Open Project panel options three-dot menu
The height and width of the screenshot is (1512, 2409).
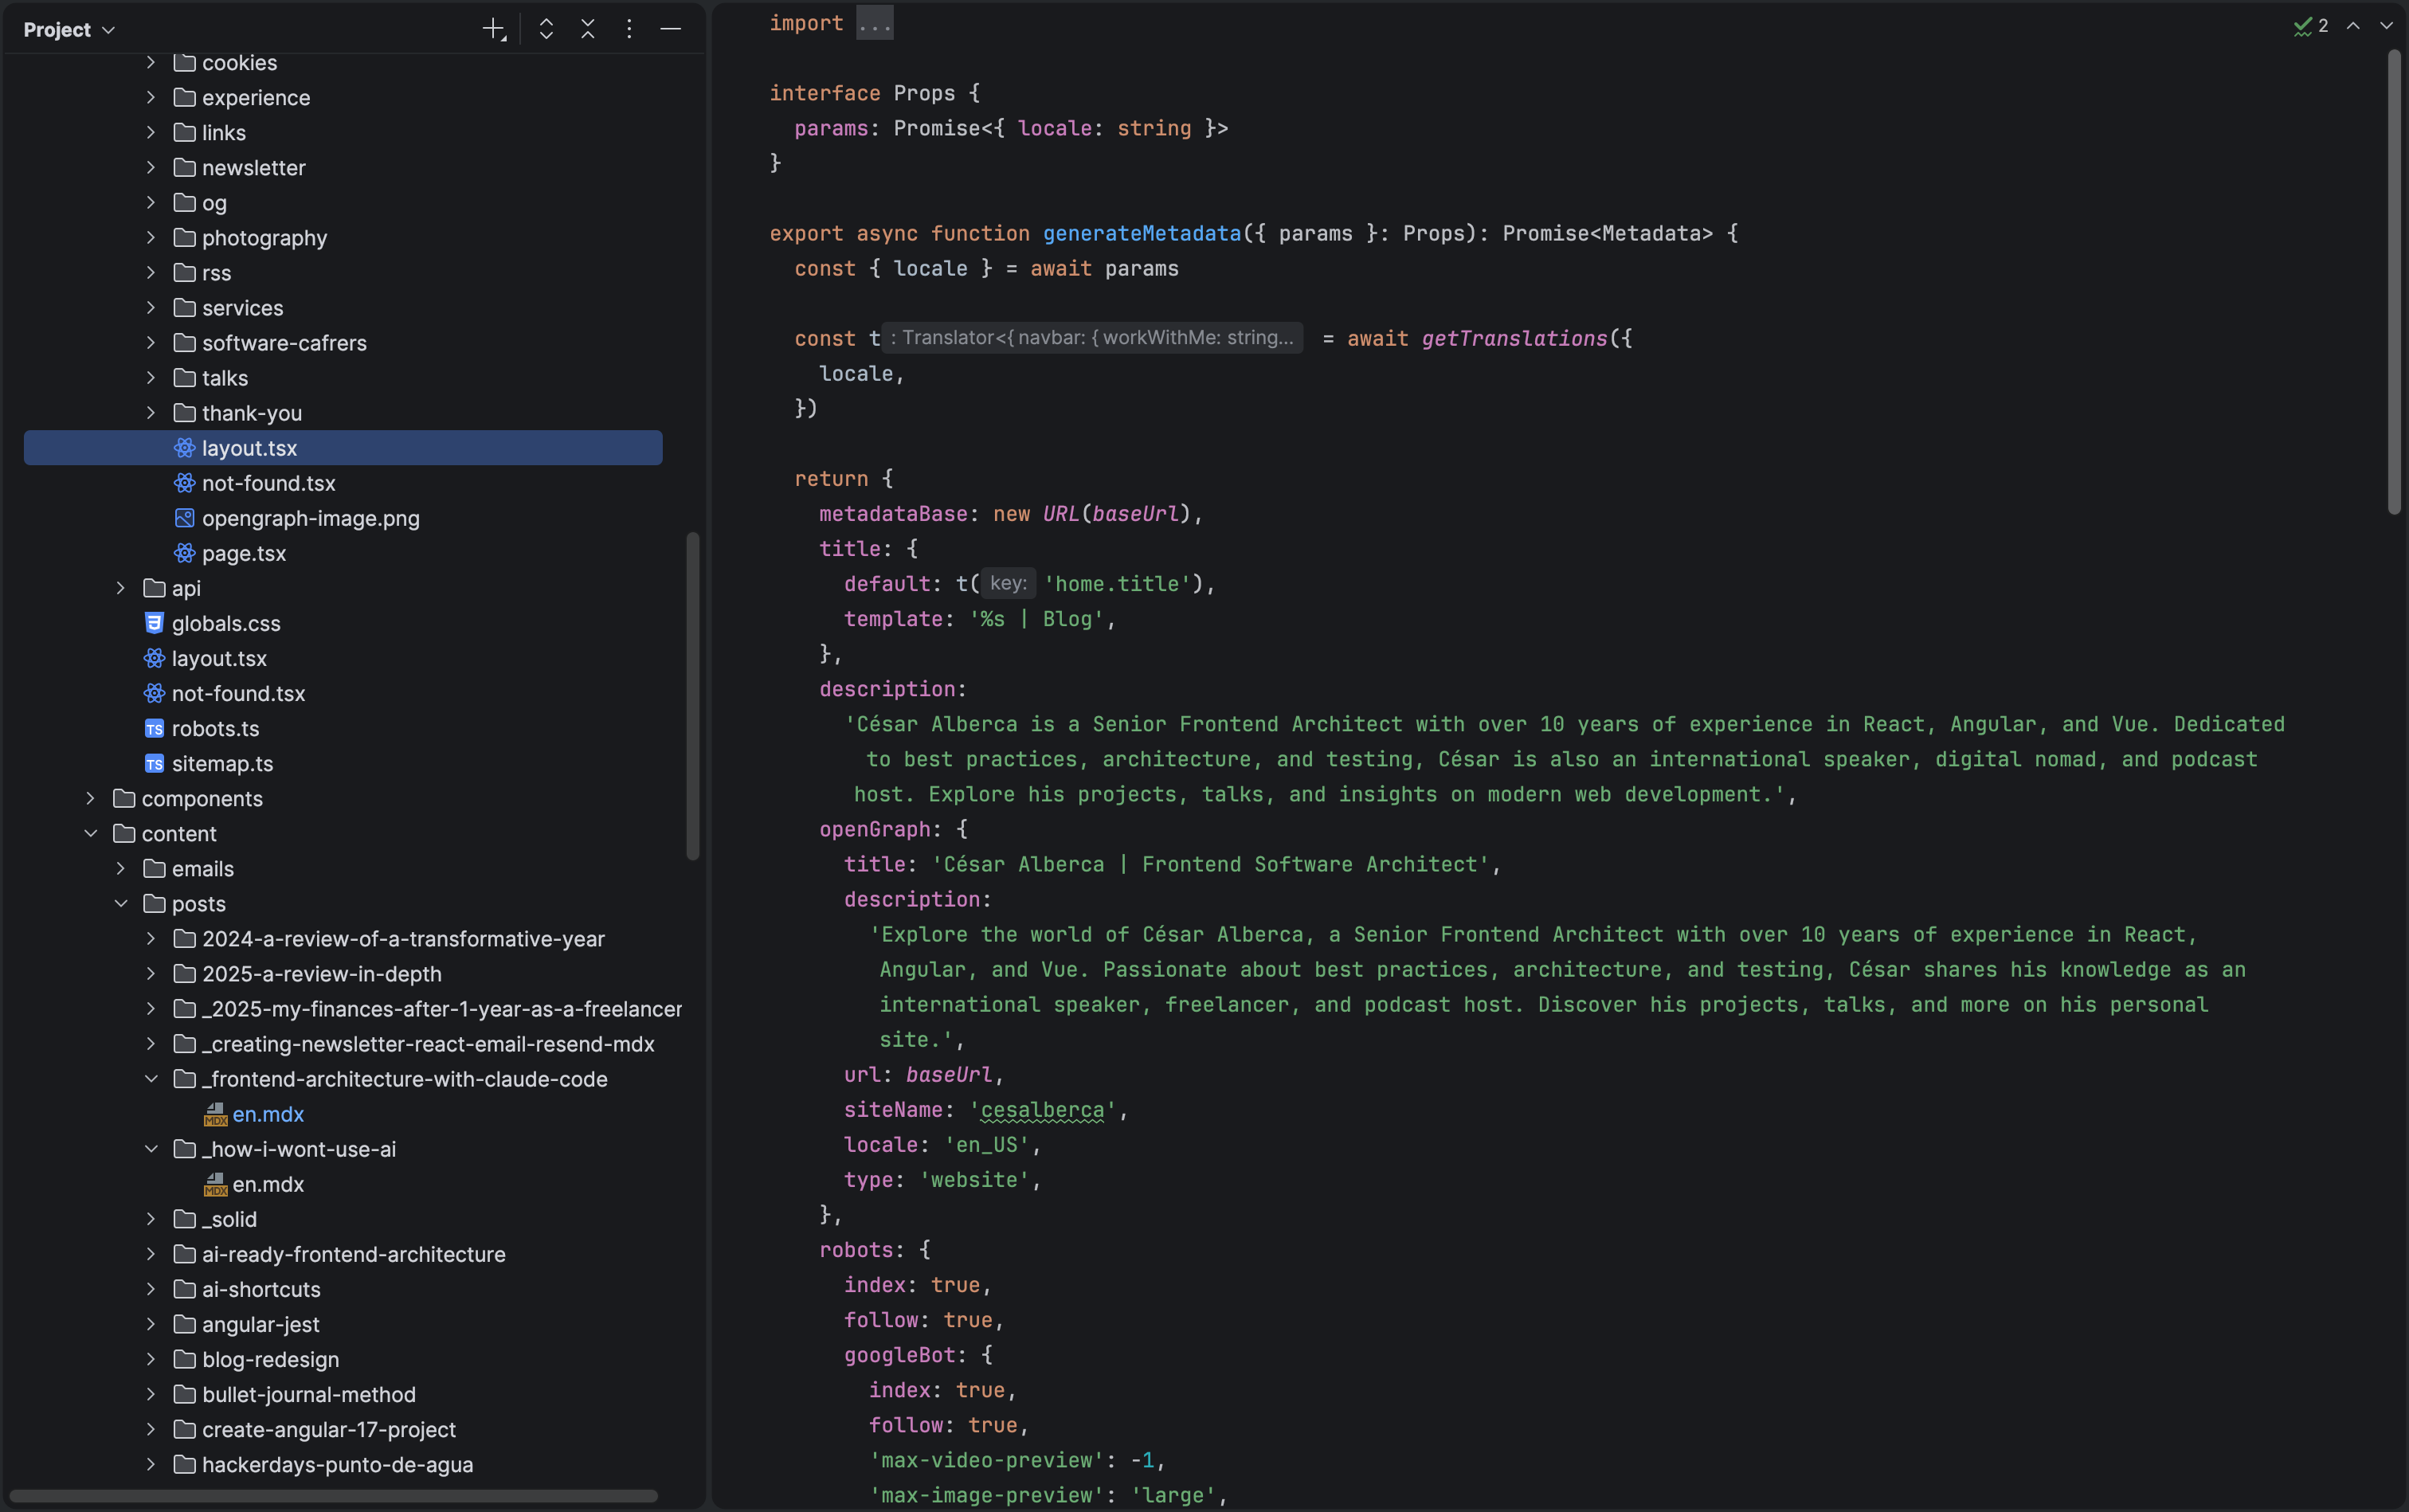[629, 29]
